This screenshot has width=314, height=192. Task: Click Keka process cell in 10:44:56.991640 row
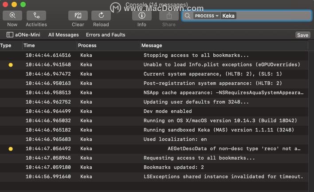tap(86, 176)
